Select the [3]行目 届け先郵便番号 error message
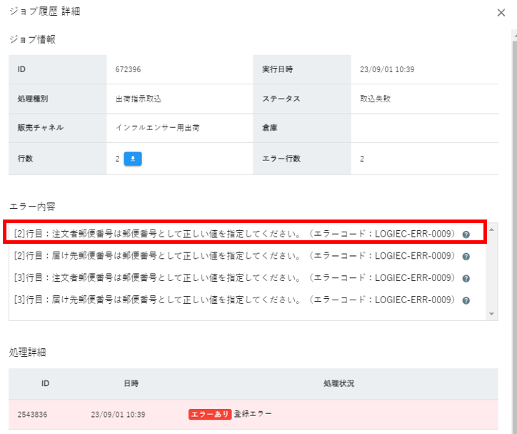Viewport: 517px width, 434px height. pos(234,300)
